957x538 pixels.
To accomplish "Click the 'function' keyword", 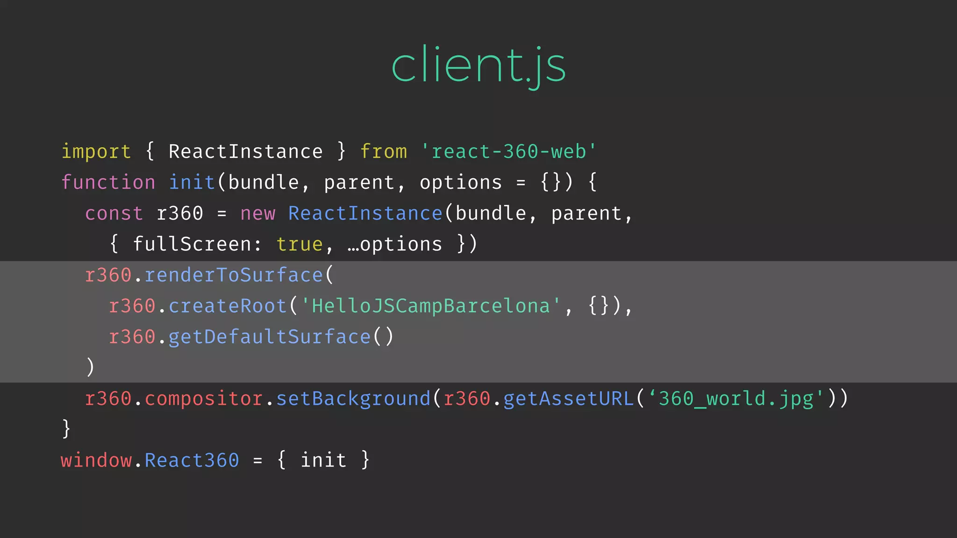I will coord(108,183).
